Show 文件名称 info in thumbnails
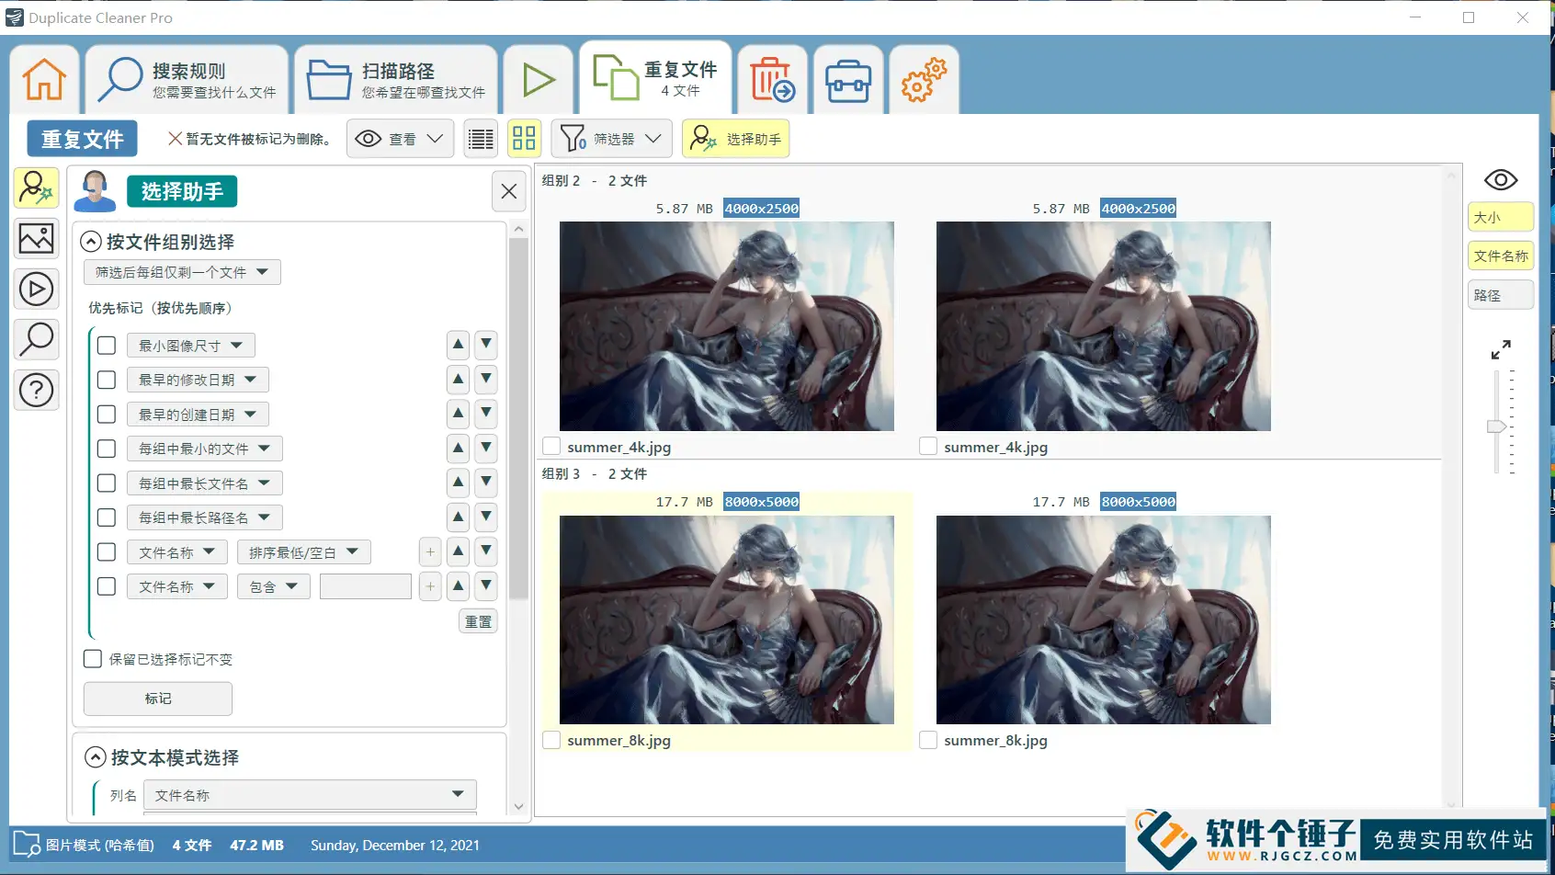Screen dimensions: 1555x875 pyautogui.click(x=1501, y=256)
